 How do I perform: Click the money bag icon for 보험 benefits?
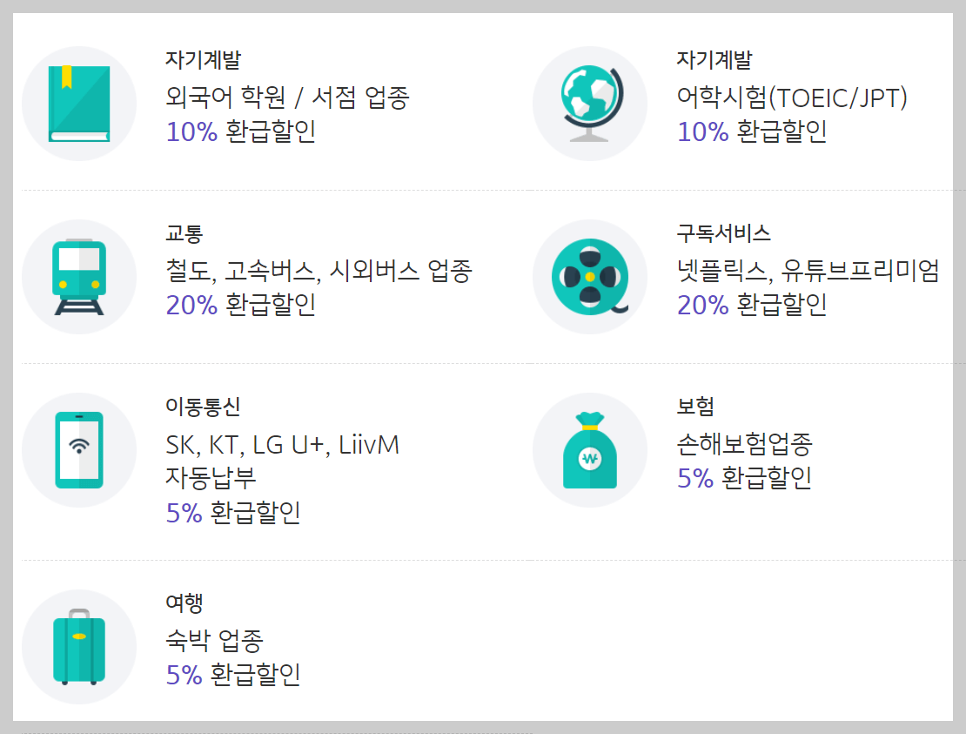(590, 449)
